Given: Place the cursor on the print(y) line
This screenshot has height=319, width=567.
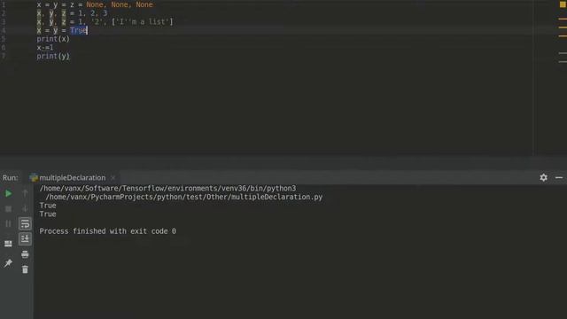Looking at the screenshot, I should (53, 56).
